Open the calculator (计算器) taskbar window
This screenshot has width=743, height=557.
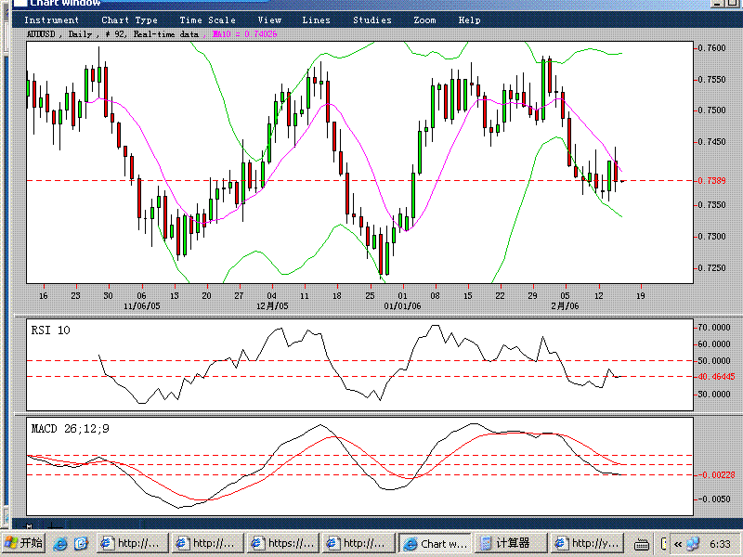pos(509,543)
